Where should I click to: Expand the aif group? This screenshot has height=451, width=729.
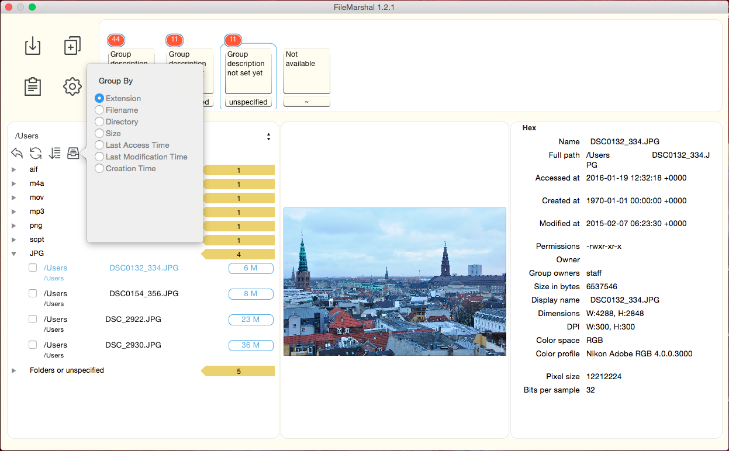[x=14, y=169]
